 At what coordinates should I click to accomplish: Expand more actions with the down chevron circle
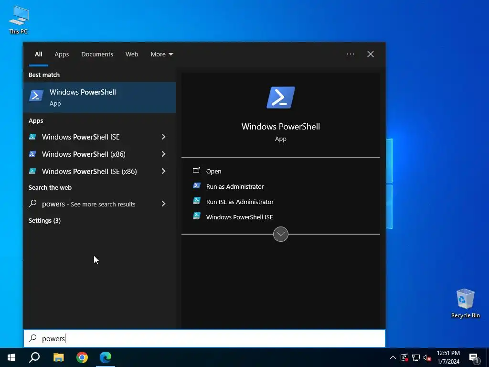280,234
